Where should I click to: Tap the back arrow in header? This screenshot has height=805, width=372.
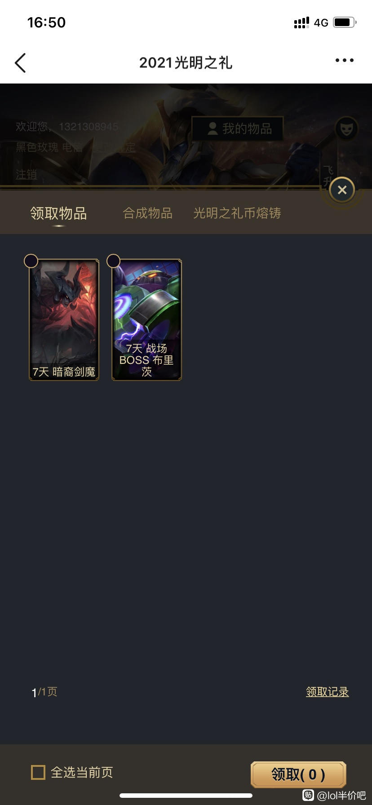click(x=20, y=63)
